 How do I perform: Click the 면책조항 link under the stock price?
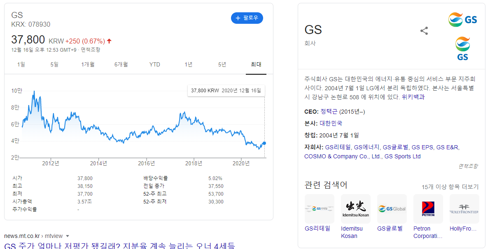tap(91, 50)
